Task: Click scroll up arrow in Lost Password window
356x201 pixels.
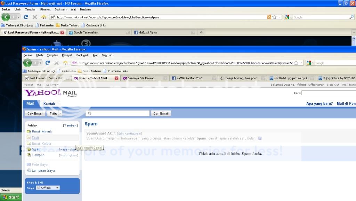Action: click(354, 38)
